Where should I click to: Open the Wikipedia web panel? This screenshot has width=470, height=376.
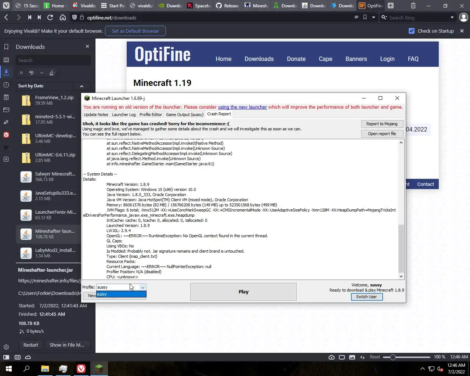(6, 147)
